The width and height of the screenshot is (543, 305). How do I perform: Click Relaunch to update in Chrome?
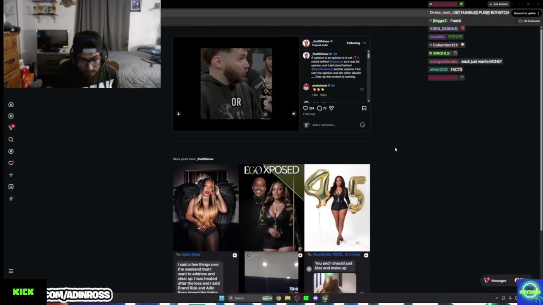pyautogui.click(x=526, y=13)
